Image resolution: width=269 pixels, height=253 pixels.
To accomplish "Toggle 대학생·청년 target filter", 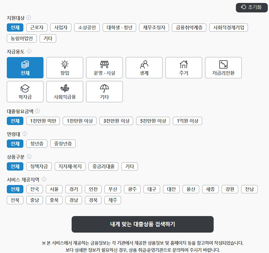I will tap(119, 27).
